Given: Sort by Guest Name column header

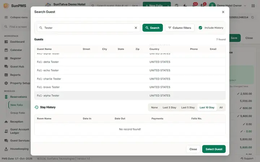Looking at the screenshot, I should pos(44,49).
